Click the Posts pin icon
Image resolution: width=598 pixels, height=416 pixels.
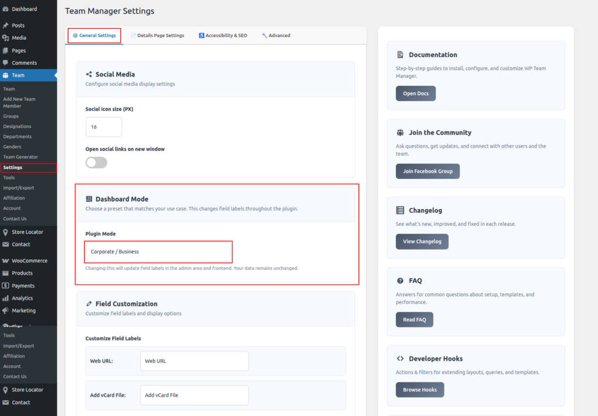[6, 26]
